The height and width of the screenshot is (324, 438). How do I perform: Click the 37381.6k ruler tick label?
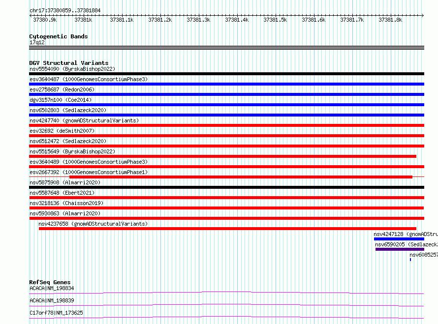click(x=313, y=20)
